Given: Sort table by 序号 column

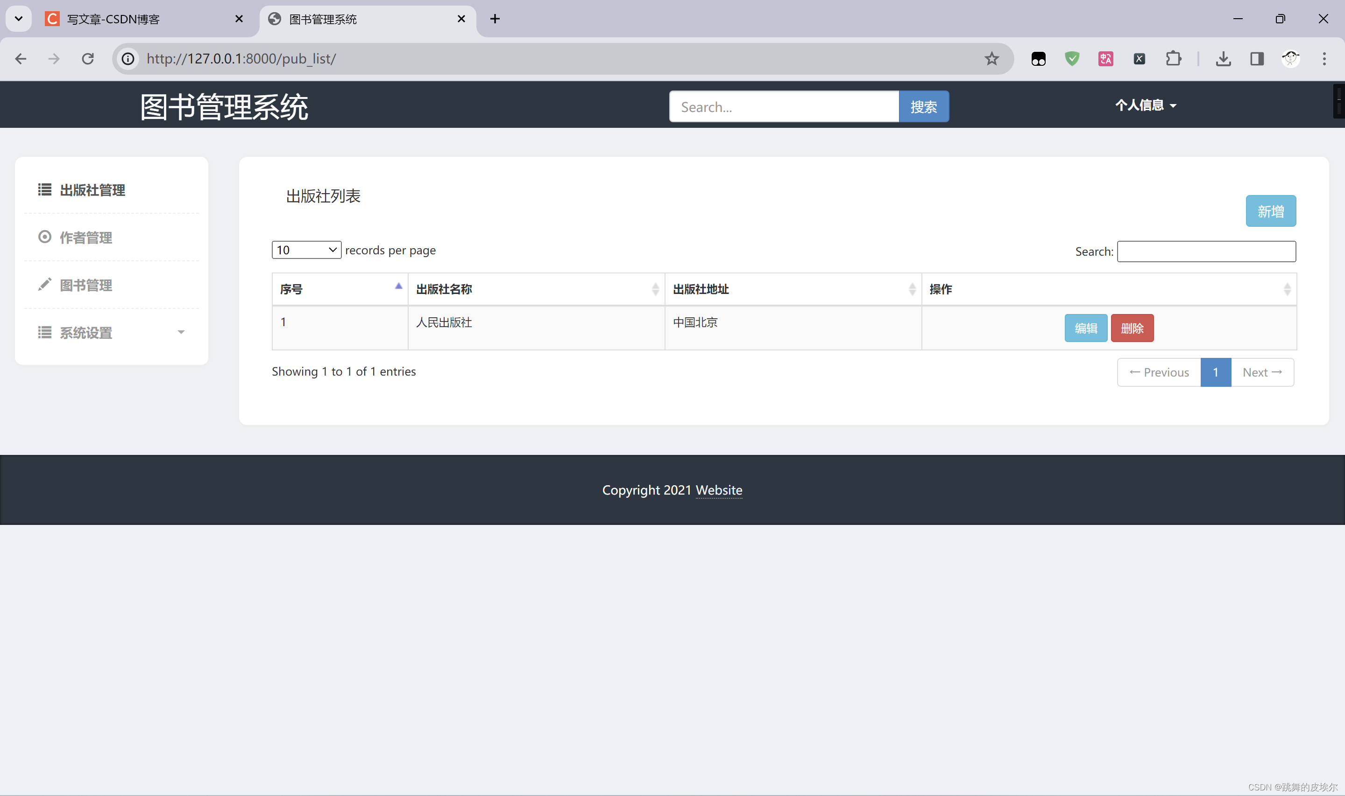Looking at the screenshot, I should click(339, 289).
